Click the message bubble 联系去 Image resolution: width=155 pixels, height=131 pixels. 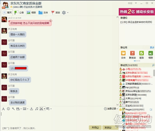pos(14,91)
